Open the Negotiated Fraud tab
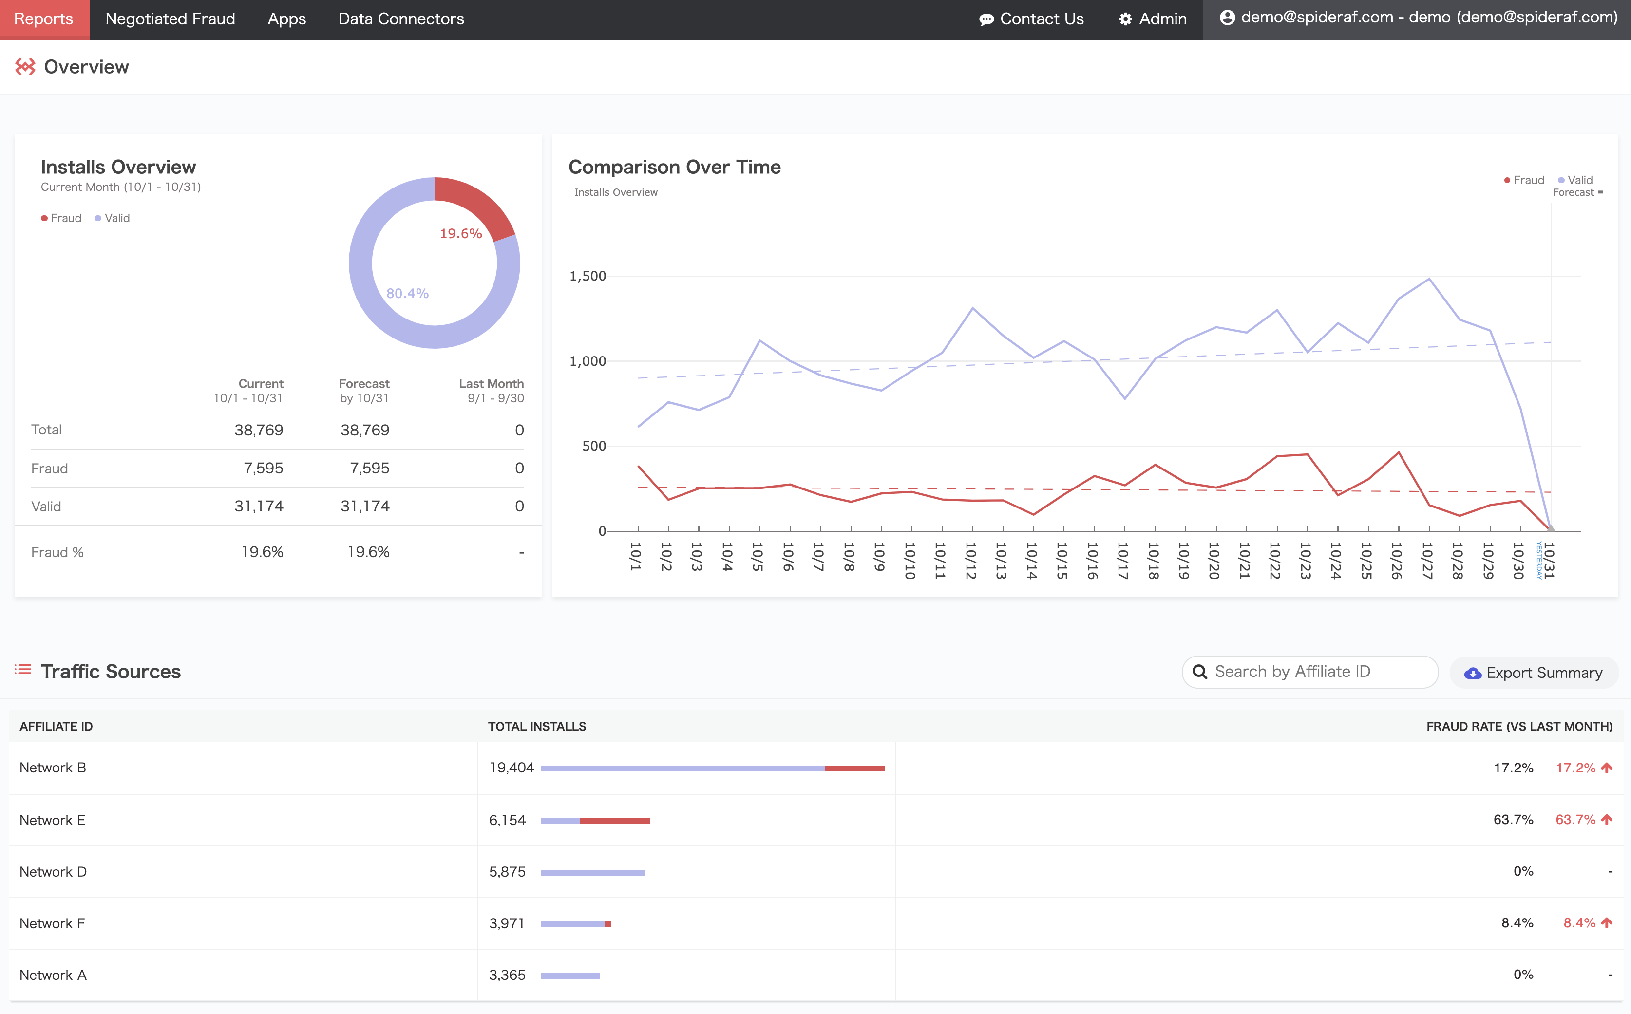 pos(171,19)
